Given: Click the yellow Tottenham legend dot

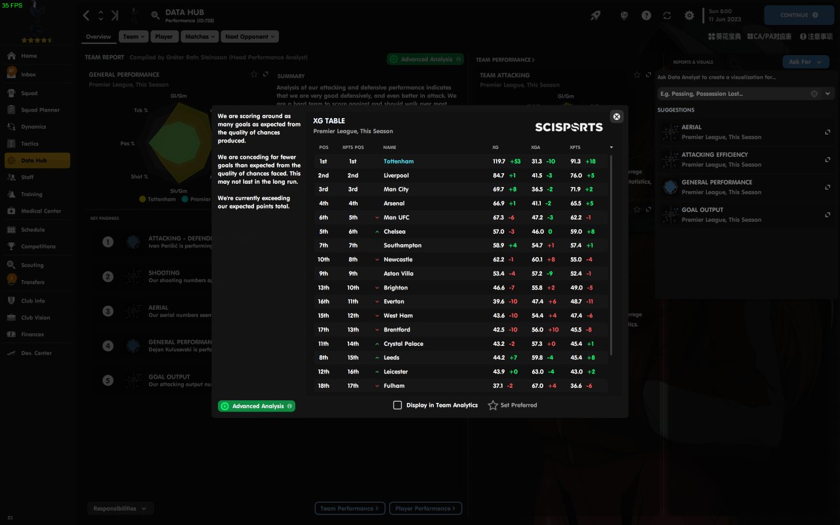Looking at the screenshot, I should tap(142, 199).
